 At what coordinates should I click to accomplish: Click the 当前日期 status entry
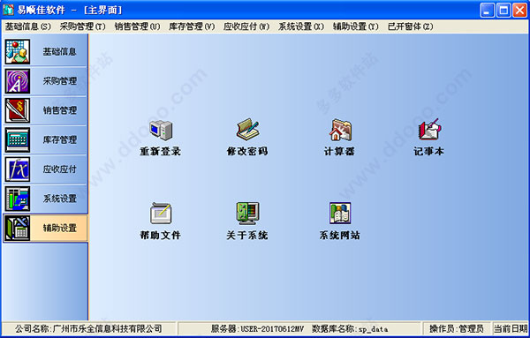(x=511, y=328)
